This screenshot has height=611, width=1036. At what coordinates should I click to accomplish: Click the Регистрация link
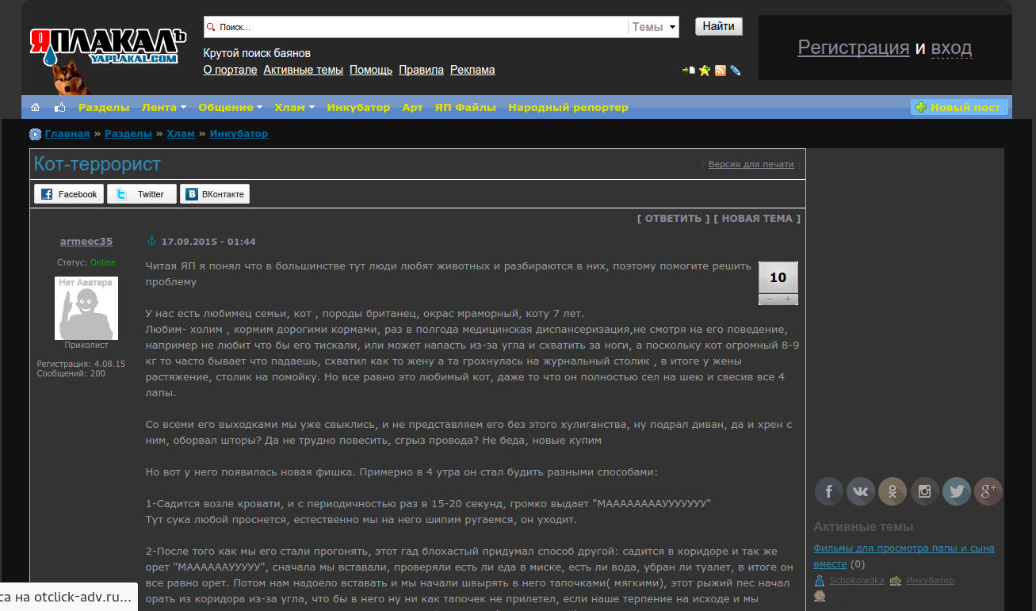pos(854,48)
